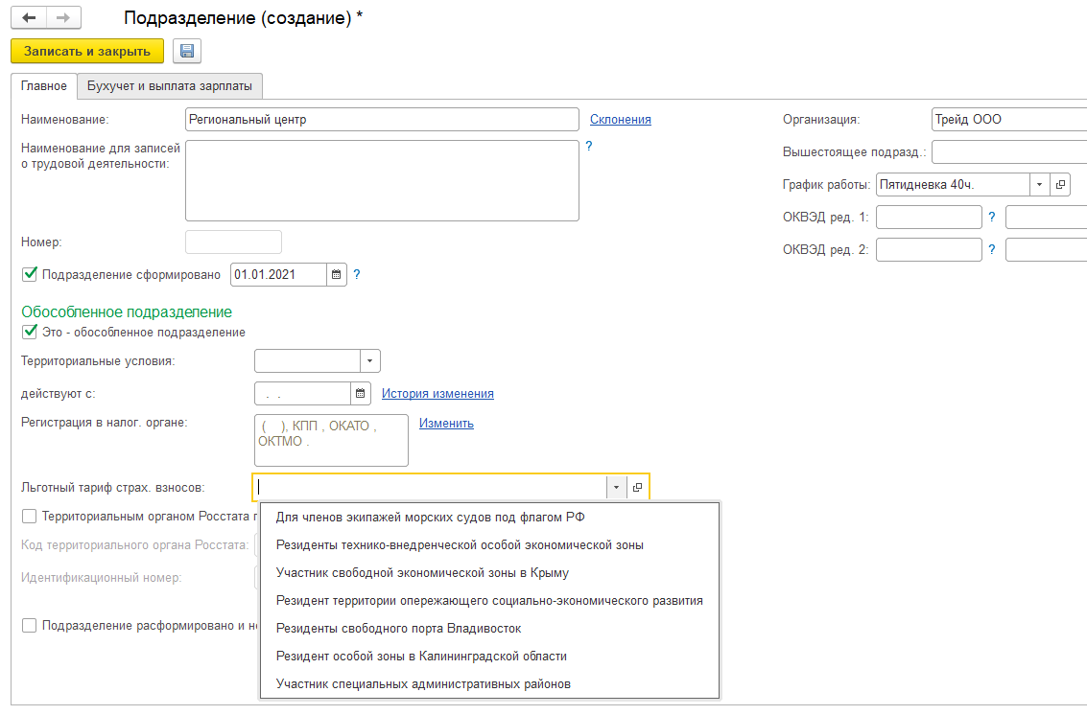This screenshot has height=715, width=1087.
Task: Switch to 'Бухучет и выплата зарплаты' tab
Action: (170, 86)
